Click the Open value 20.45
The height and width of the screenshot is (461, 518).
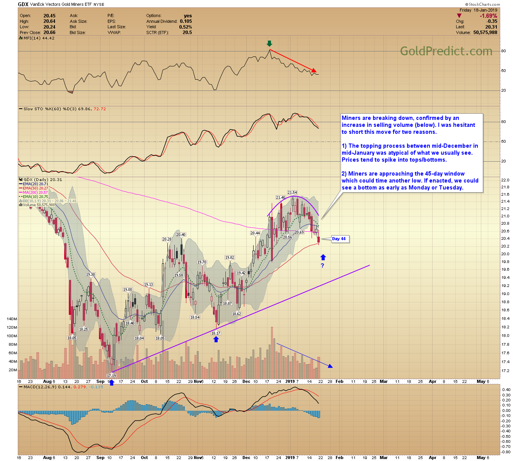[x=49, y=16]
